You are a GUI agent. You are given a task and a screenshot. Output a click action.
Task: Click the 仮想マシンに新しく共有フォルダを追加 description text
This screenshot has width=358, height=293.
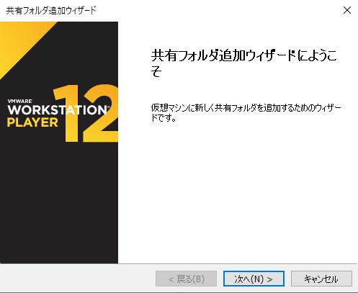(246, 112)
